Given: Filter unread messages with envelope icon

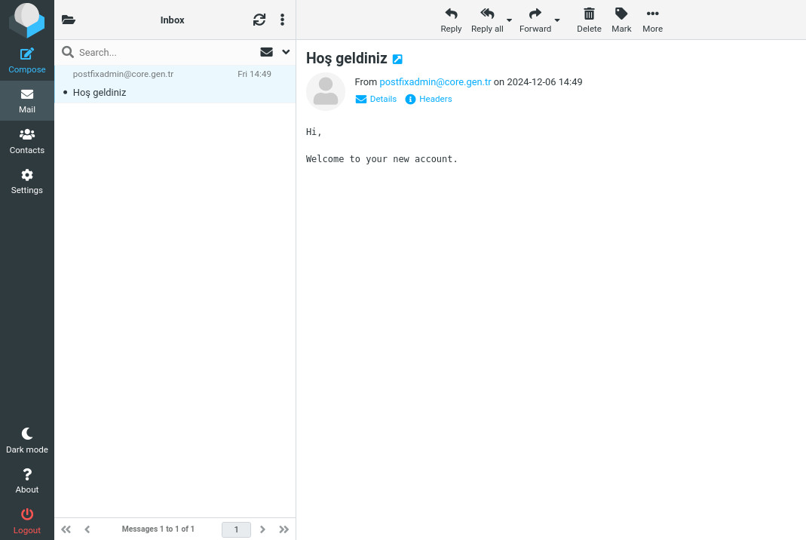Looking at the screenshot, I should (x=266, y=52).
